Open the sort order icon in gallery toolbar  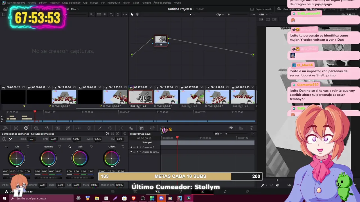tap(92, 14)
